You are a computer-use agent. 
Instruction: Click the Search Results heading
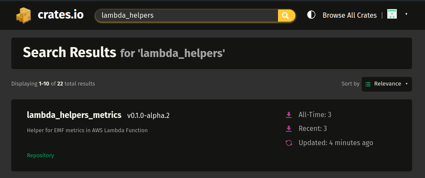(69, 53)
